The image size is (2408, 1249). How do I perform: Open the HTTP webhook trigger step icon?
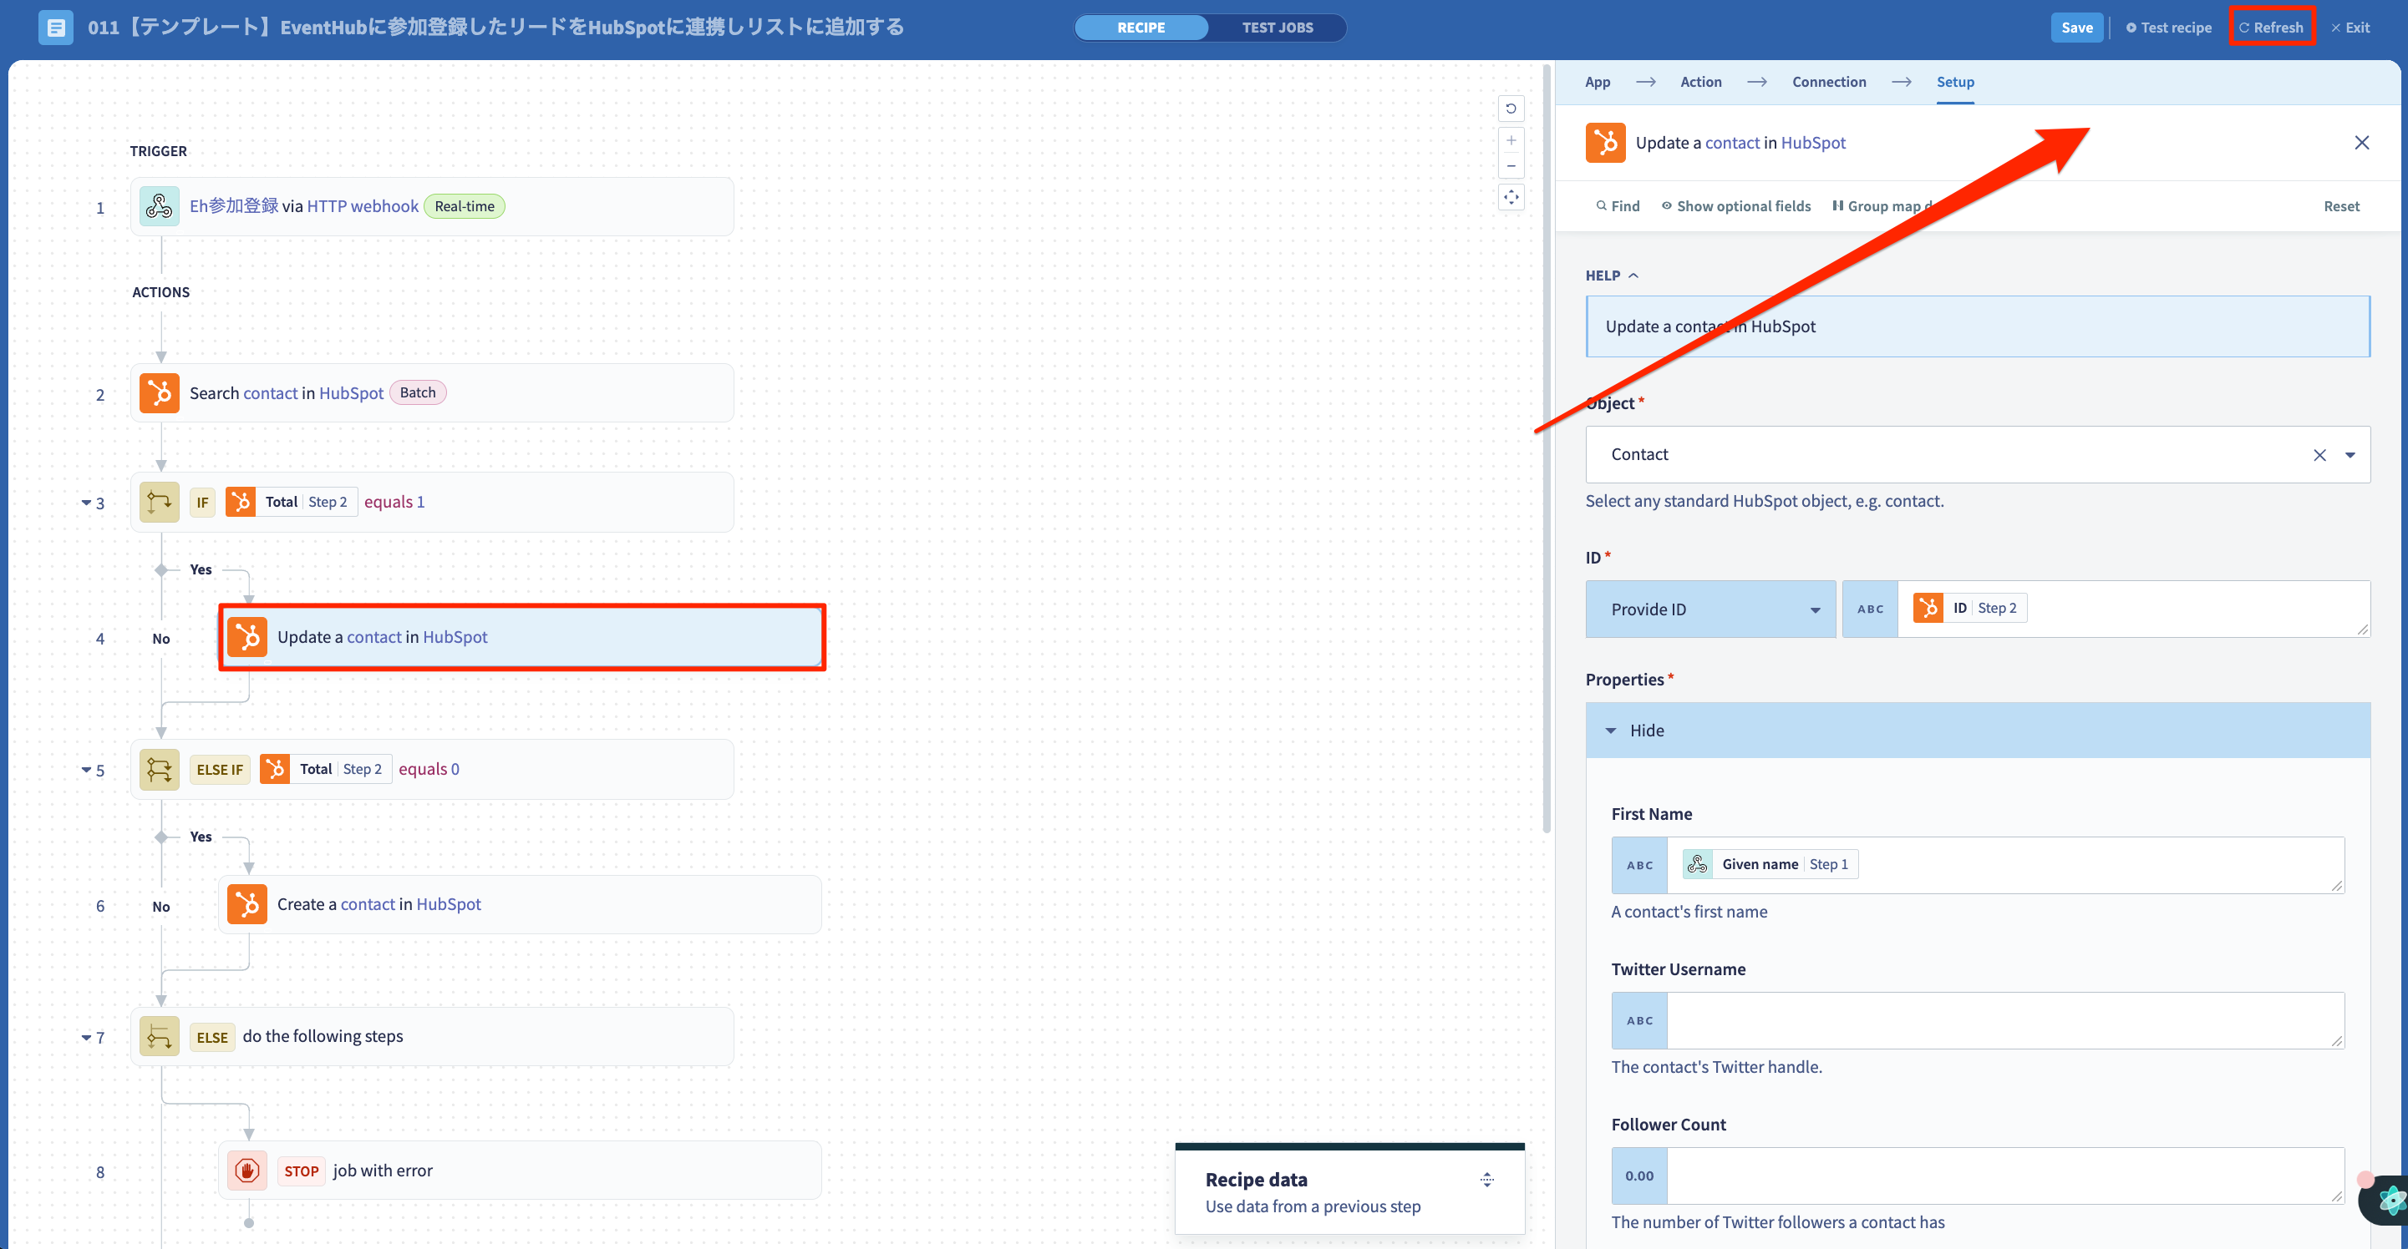tap(159, 205)
